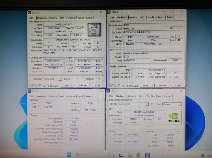Open SPD tab in Mainboard window
212x158 pixels.
142,17
